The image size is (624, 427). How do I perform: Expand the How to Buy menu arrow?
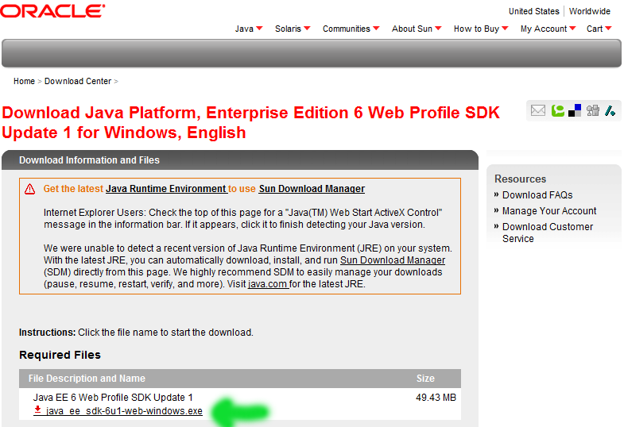pos(505,29)
